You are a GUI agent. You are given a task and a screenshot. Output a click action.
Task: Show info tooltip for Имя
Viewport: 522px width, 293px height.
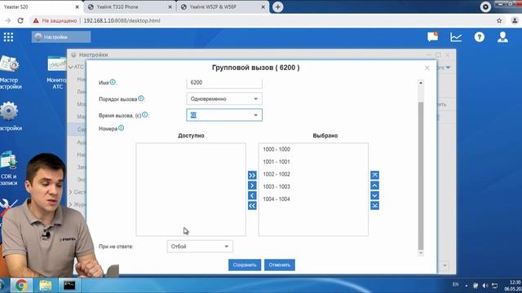[x=113, y=81]
